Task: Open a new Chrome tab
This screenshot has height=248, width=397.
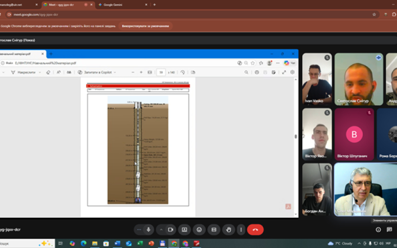Action: pyautogui.click(x=154, y=4)
